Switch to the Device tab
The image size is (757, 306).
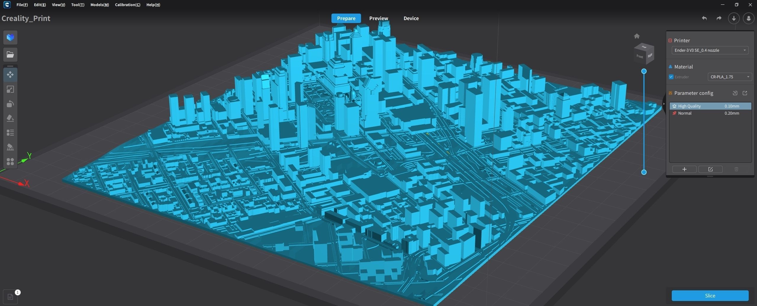(x=411, y=18)
